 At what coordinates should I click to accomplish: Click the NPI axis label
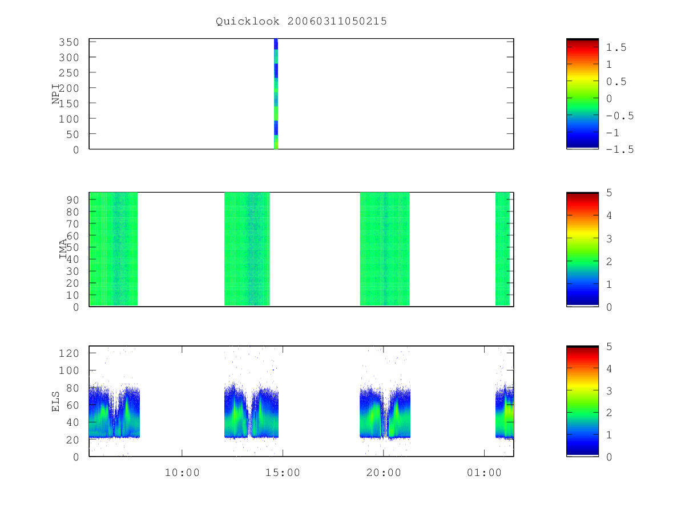click(56, 94)
